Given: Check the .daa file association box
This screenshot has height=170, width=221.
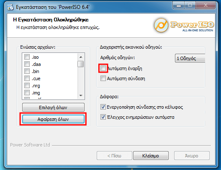Looking at the screenshot, I should 27,64.
